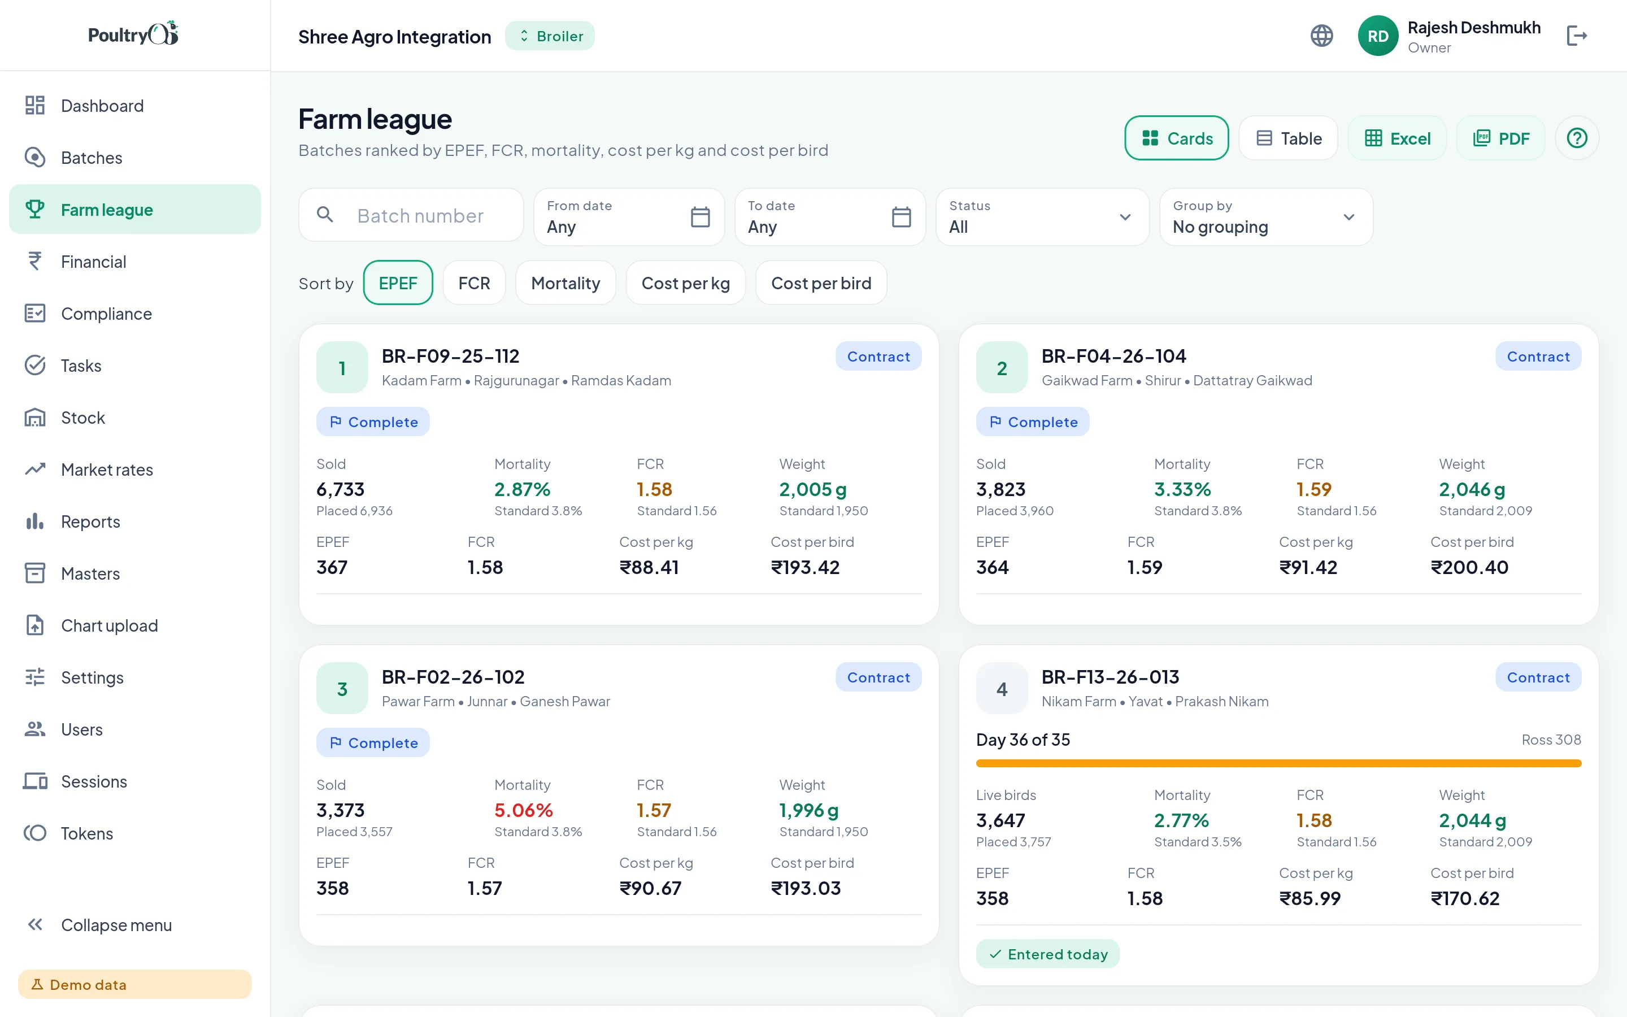Viewport: 1627px width, 1017px height.
Task: Open Chart upload file icon
Action: point(35,625)
